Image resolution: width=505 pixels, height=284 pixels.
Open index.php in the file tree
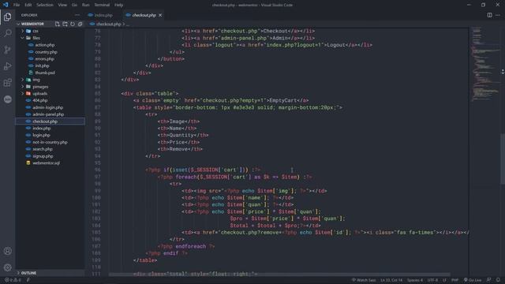coord(42,128)
